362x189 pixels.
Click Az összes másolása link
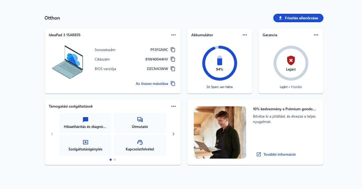(152, 84)
